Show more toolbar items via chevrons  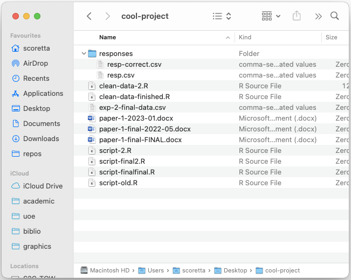[318, 16]
